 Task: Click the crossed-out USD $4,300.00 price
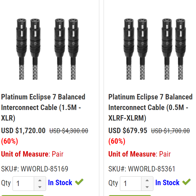pyautogui.click(x=69, y=131)
